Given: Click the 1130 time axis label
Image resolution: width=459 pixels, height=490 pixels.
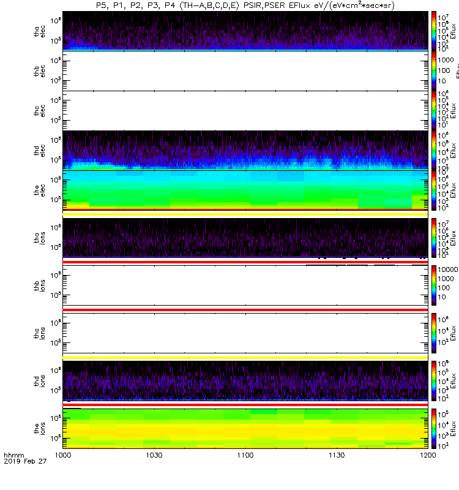Looking at the screenshot, I should pos(337,455).
